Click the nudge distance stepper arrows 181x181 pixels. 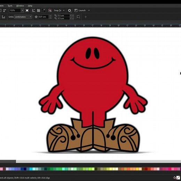pos(50,17)
